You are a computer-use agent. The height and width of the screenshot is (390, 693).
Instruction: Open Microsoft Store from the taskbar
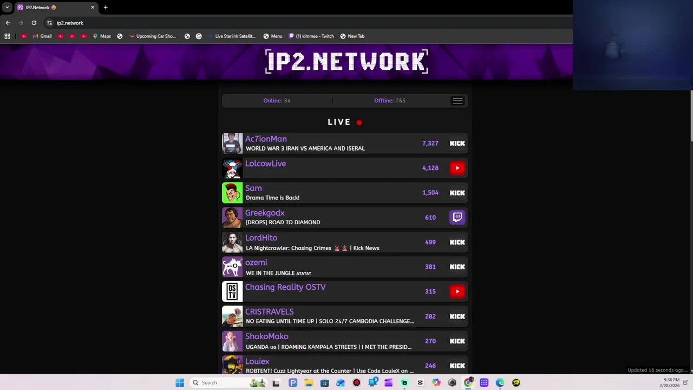(324, 382)
